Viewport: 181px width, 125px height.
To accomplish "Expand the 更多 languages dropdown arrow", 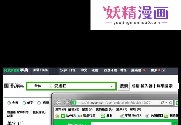I will click(163, 70).
